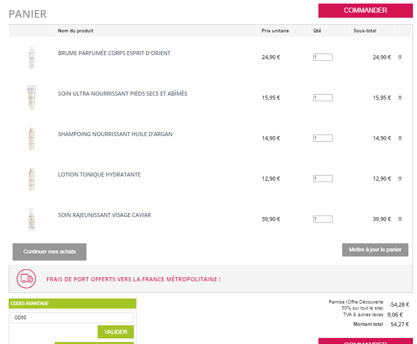This screenshot has height=344, width=417.
Task: Click trash icon for Shampoing Nourrissant
Action: (400, 138)
